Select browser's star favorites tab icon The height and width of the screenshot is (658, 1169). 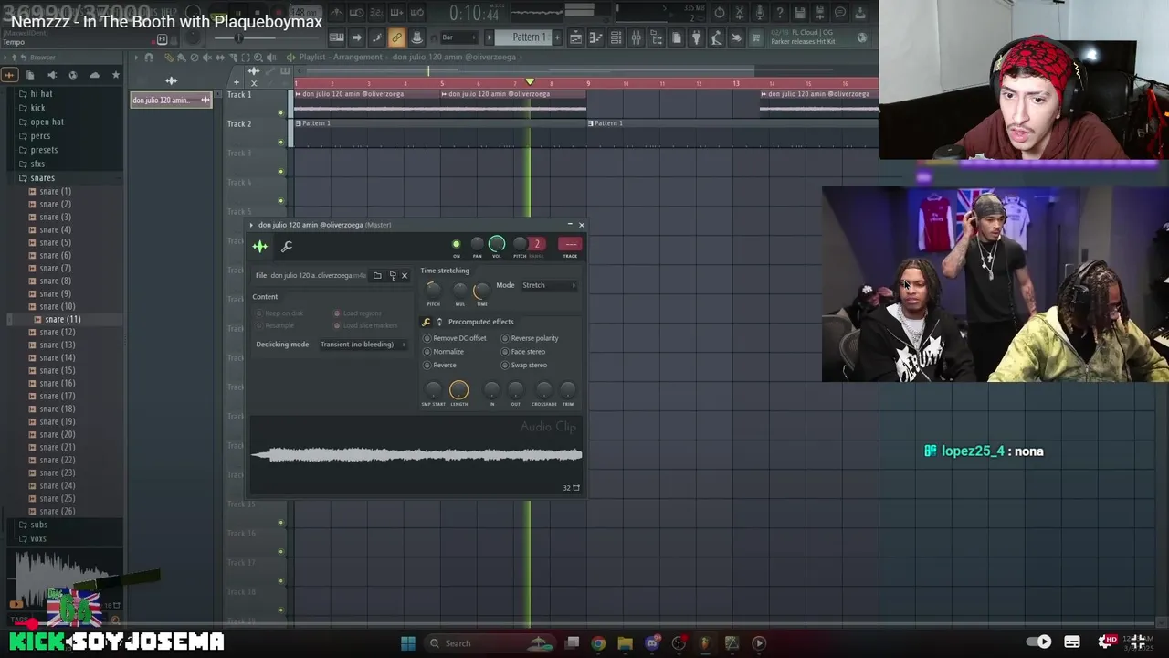point(116,75)
